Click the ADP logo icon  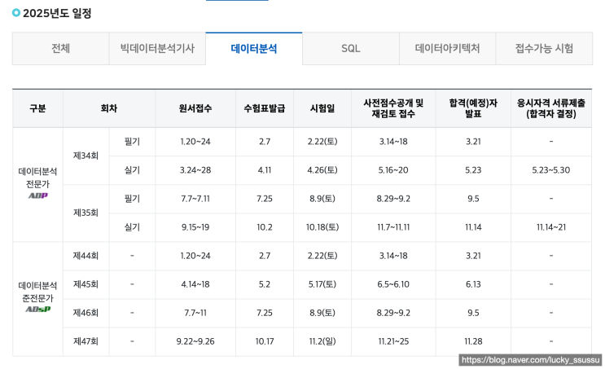tap(37, 195)
